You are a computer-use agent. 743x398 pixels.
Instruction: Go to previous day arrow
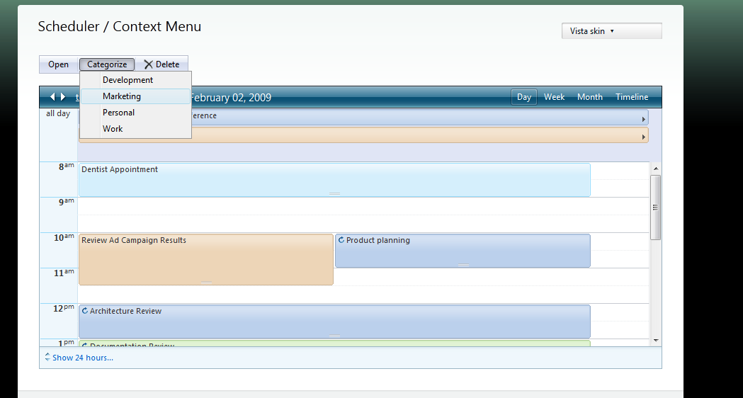click(x=52, y=97)
